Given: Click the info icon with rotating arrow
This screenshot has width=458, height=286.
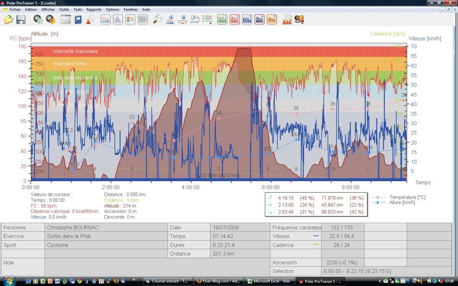Looking at the screenshot, I should [x=183, y=19].
